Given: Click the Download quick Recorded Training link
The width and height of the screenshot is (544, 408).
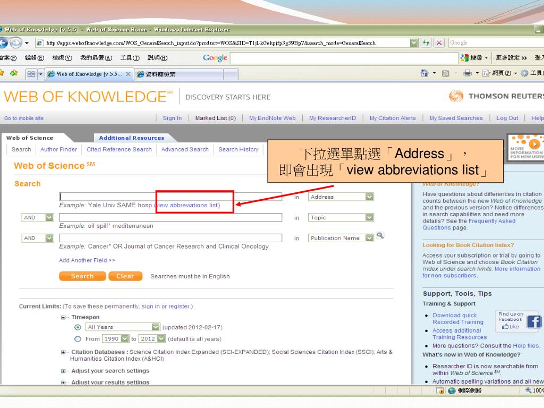Looking at the screenshot, I should point(457,319).
